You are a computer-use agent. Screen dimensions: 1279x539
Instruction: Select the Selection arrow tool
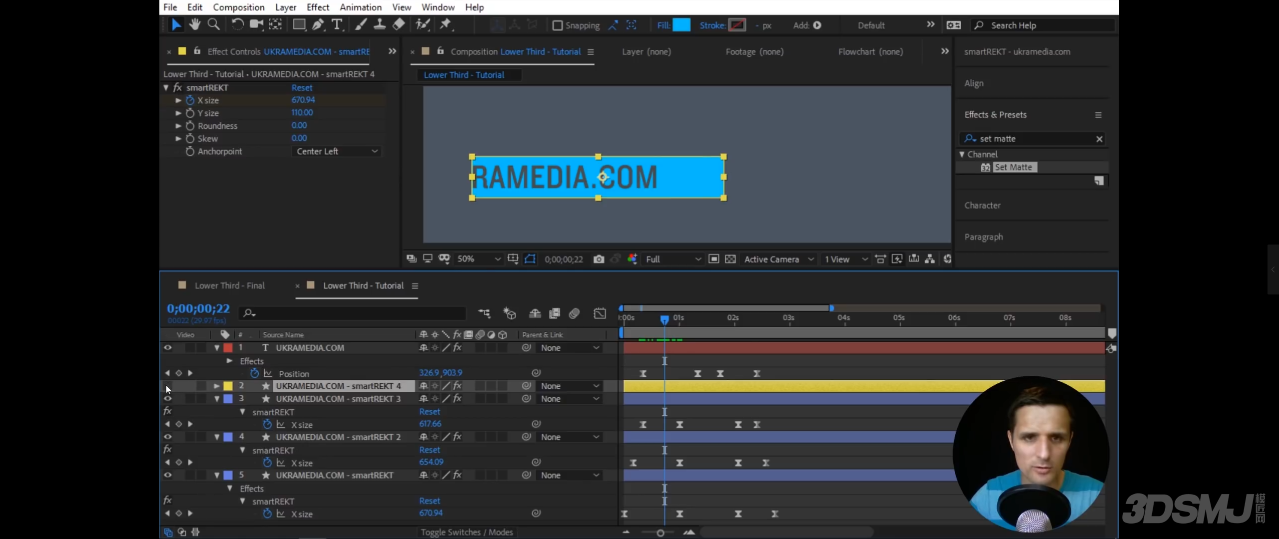point(176,24)
